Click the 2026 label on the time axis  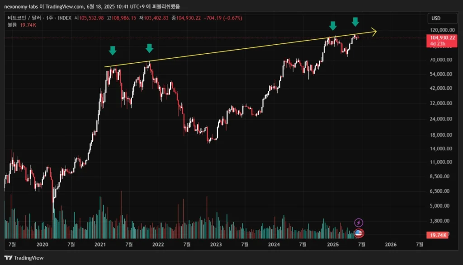390,244
